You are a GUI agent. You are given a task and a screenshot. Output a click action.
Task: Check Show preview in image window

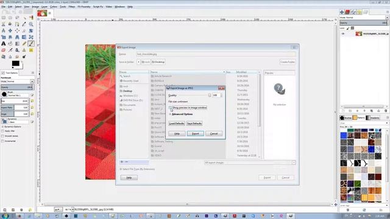click(170, 108)
